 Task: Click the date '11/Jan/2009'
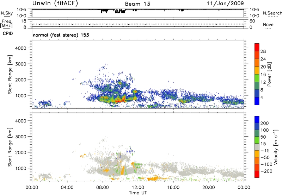point(225,4)
